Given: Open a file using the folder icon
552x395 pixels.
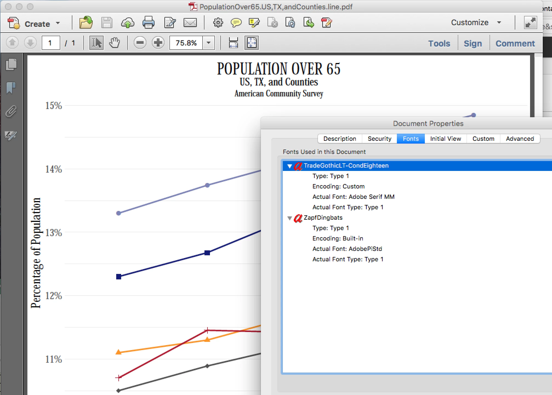Looking at the screenshot, I should tap(86, 23).
